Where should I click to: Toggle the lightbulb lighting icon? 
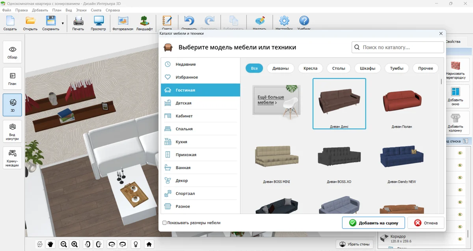point(136,244)
